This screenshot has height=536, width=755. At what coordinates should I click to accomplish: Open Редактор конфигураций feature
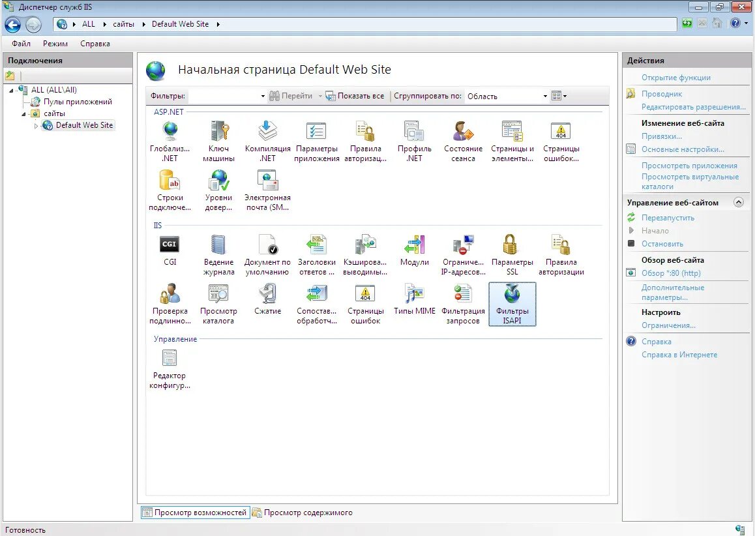tap(170, 369)
